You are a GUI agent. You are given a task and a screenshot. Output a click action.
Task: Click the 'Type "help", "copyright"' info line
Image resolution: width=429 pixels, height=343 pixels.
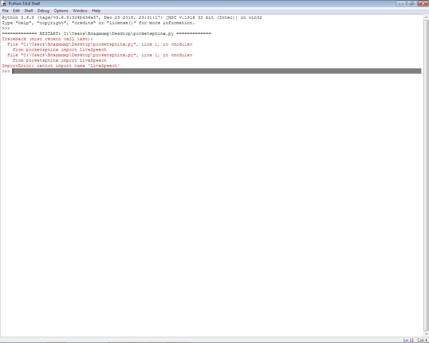99,23
